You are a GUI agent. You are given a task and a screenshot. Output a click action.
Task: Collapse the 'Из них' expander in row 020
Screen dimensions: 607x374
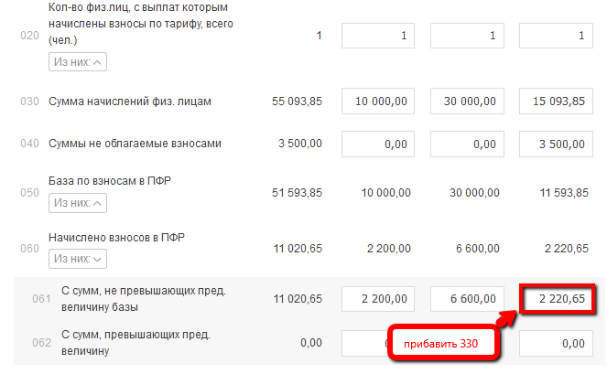pyautogui.click(x=78, y=62)
